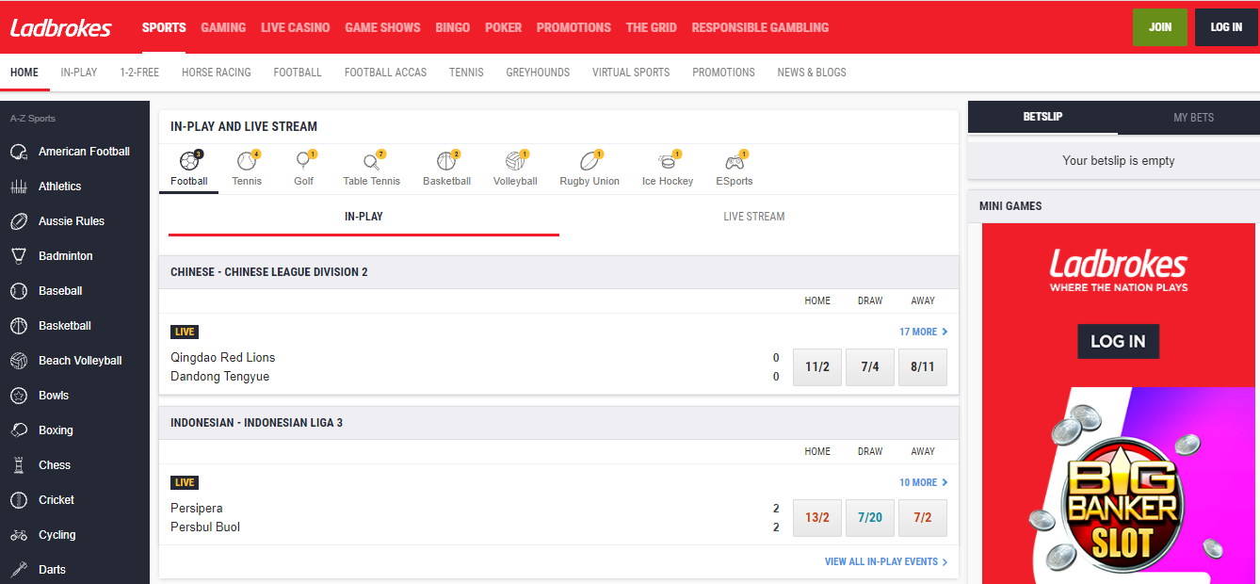The height and width of the screenshot is (584, 1260).
Task: Go to Virtual Sports in the sub navigation
Action: pyautogui.click(x=631, y=73)
